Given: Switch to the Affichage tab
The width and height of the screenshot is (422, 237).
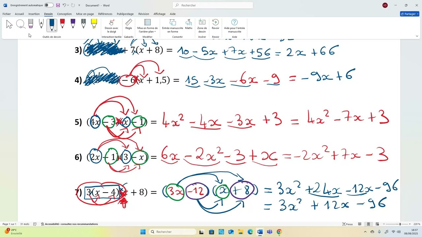Looking at the screenshot, I should tap(160, 14).
